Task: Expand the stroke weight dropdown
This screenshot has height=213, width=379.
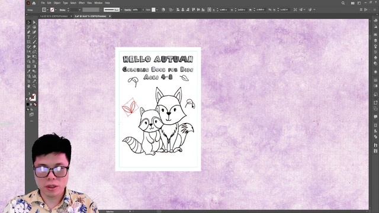Action: point(79,9)
